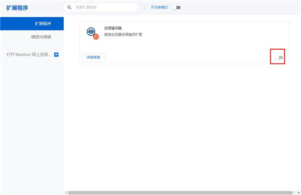301x195 pixels.
Task: Toggle the 开发者模式 switch
Action: click(177, 8)
